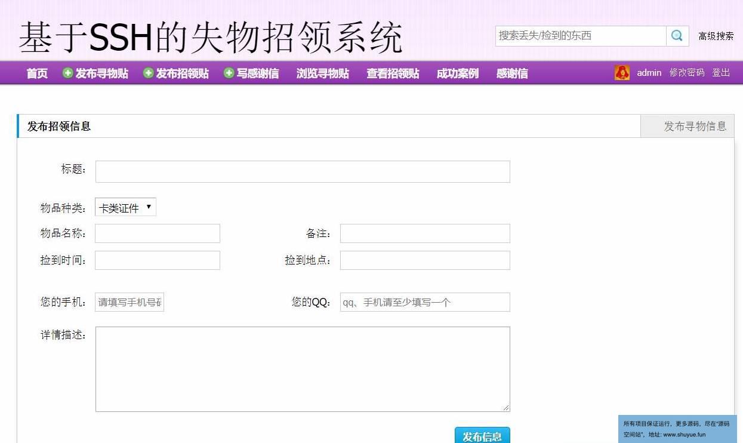Focus the 备注 input field

coord(425,233)
